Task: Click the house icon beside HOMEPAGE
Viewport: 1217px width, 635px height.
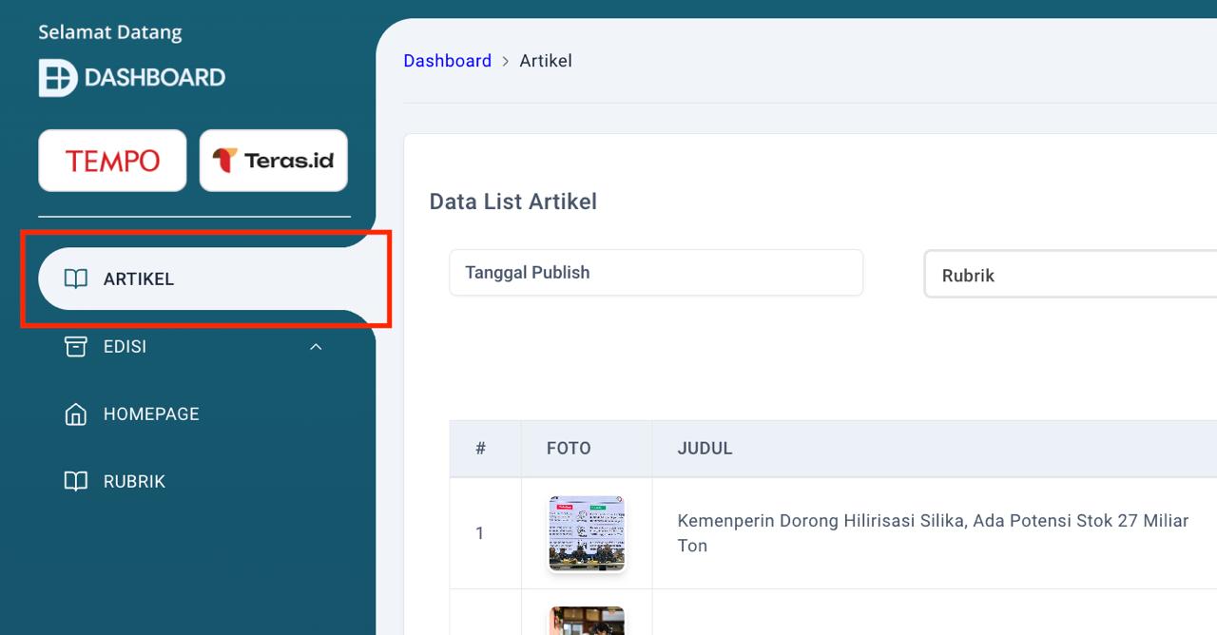Action: pos(75,414)
